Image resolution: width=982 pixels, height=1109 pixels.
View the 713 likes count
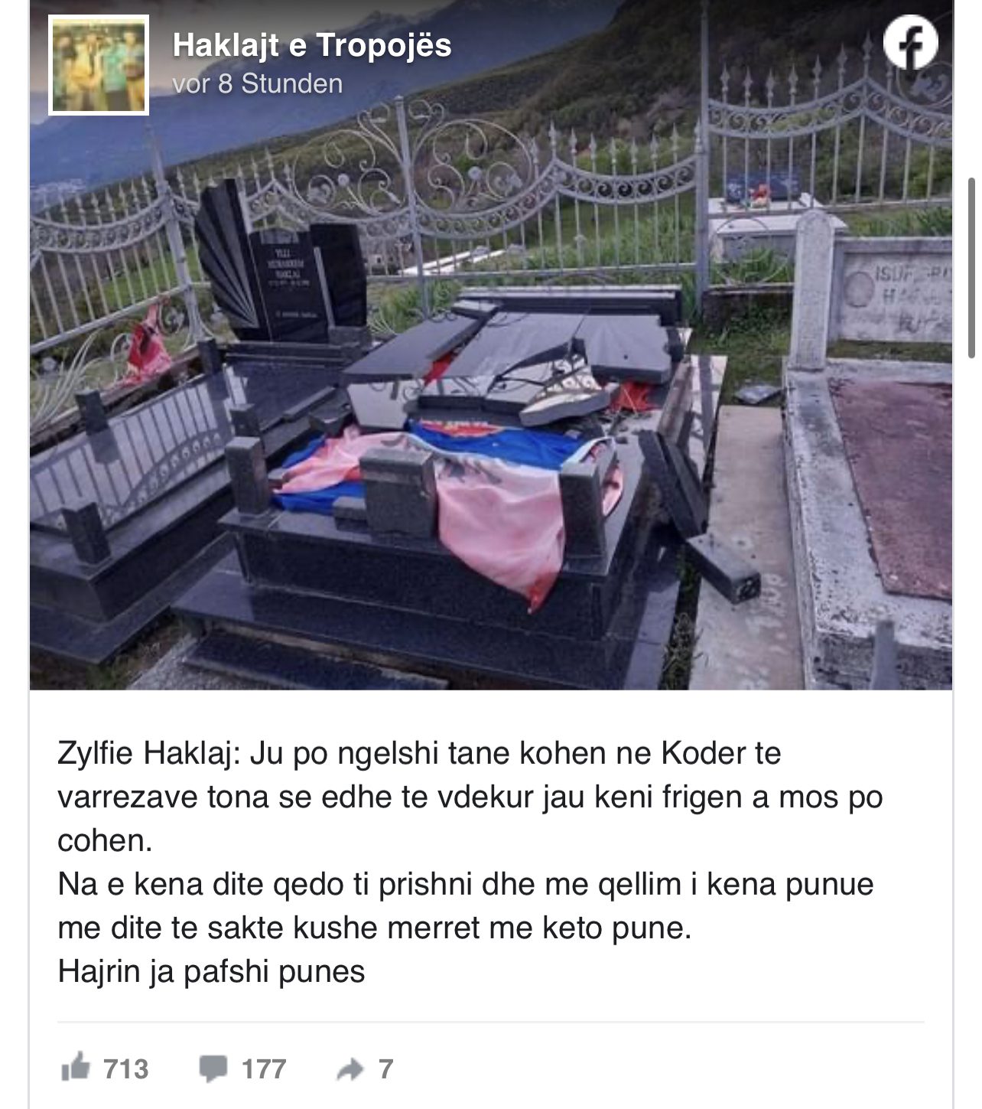point(125,1069)
